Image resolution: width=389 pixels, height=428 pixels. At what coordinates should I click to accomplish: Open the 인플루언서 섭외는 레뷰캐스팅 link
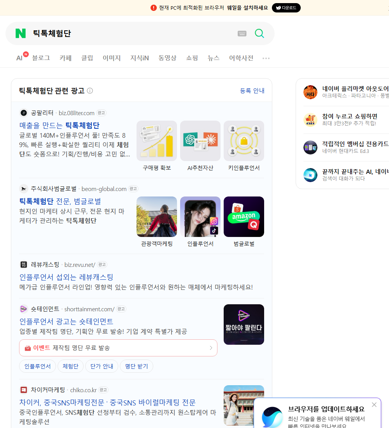coord(66,277)
